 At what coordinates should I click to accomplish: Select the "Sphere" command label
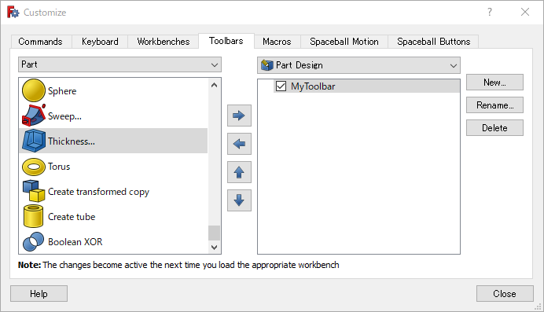click(62, 91)
